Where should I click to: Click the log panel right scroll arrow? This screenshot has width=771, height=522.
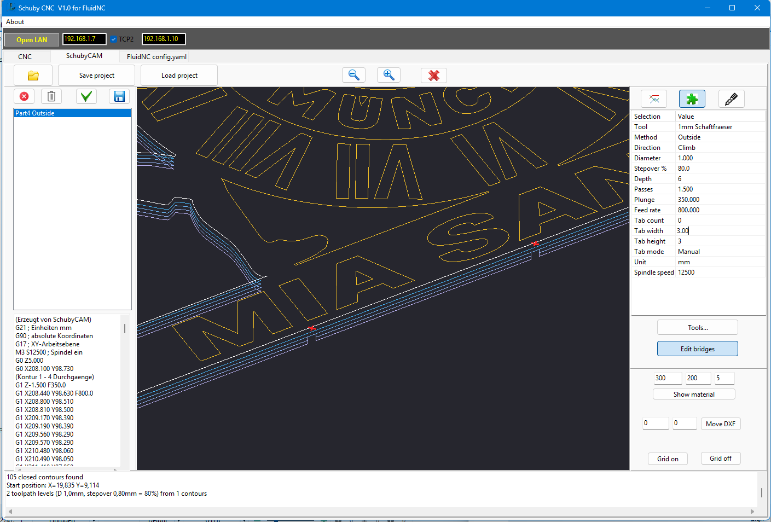[x=752, y=512]
